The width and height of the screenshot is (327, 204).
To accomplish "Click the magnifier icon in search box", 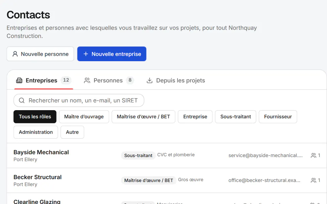I will coord(22,100).
